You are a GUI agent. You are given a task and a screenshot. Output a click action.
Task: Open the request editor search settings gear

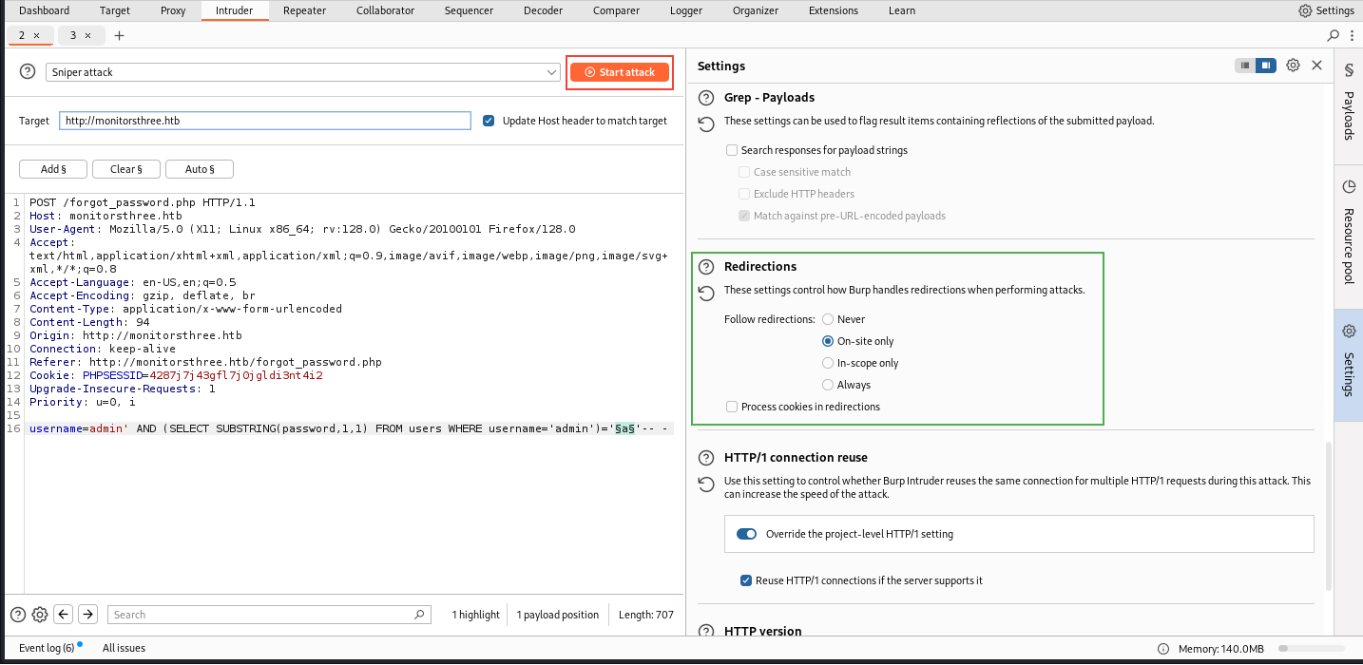tap(40, 615)
